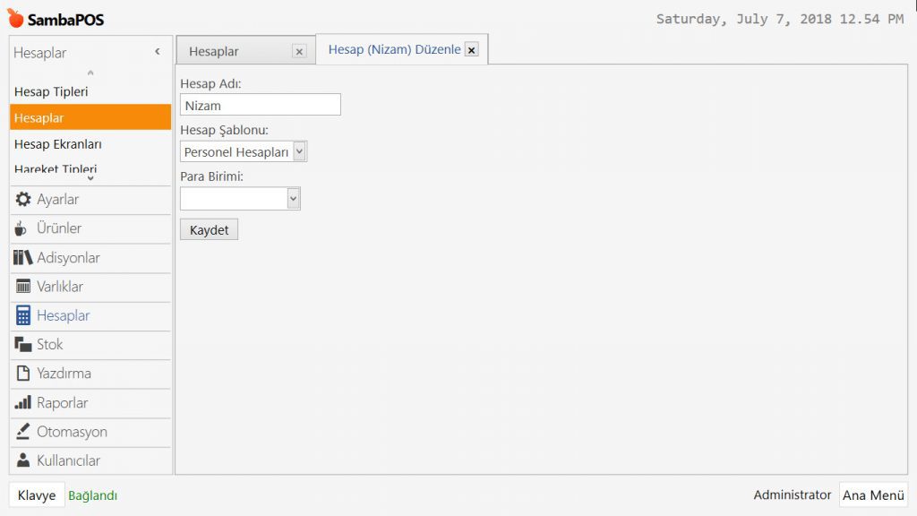Open Yazdırma via the document icon
This screenshot has width=917, height=516.
tap(23, 374)
